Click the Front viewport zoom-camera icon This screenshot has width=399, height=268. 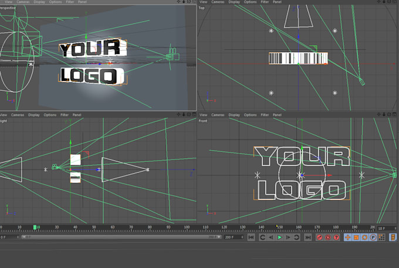click(x=384, y=115)
